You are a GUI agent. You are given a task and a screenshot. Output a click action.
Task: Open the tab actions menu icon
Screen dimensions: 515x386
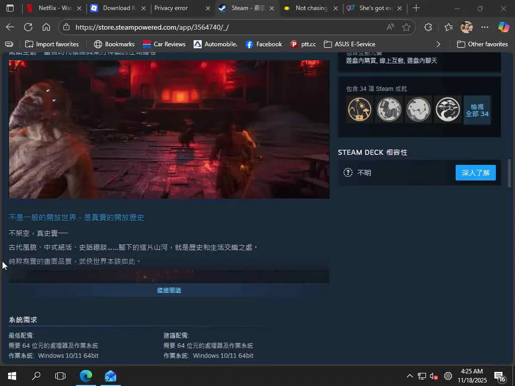[x=10, y=8]
